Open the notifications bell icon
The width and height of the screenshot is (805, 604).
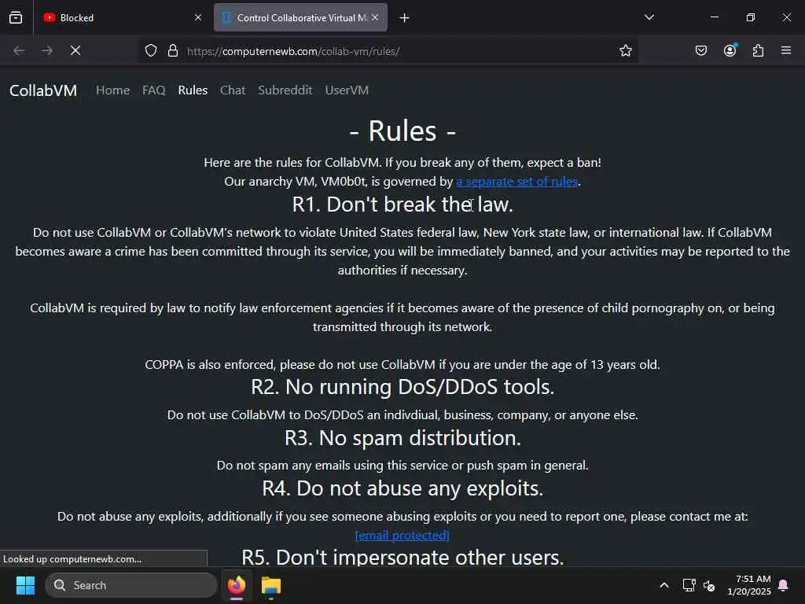pyautogui.click(x=784, y=585)
